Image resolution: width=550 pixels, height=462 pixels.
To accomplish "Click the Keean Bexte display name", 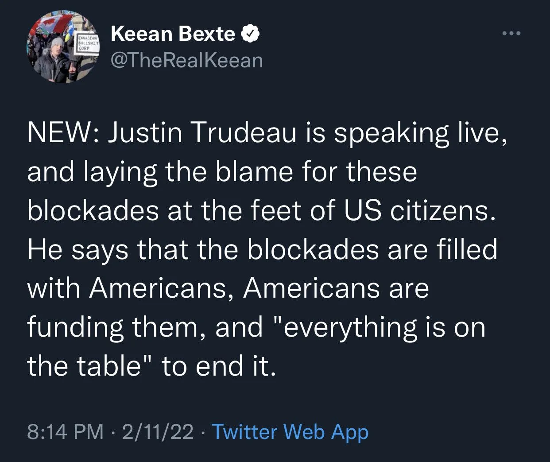I will pos(173,34).
